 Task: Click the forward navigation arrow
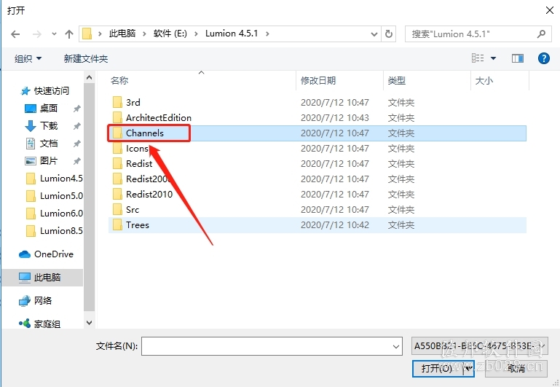[37, 34]
